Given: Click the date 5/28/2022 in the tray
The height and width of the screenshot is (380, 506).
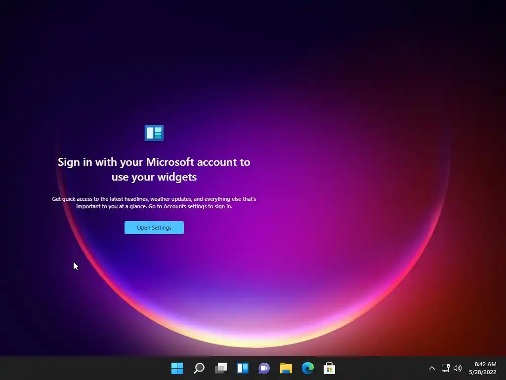Looking at the screenshot, I should [483, 372].
